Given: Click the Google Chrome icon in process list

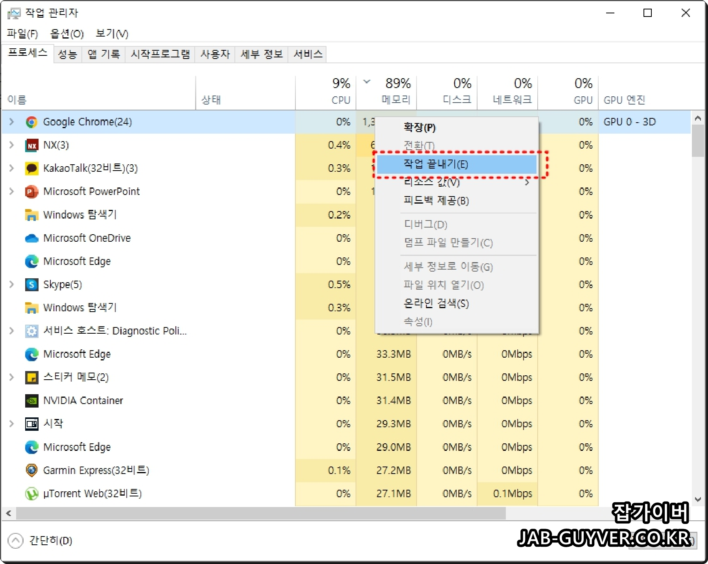Looking at the screenshot, I should pyautogui.click(x=31, y=122).
